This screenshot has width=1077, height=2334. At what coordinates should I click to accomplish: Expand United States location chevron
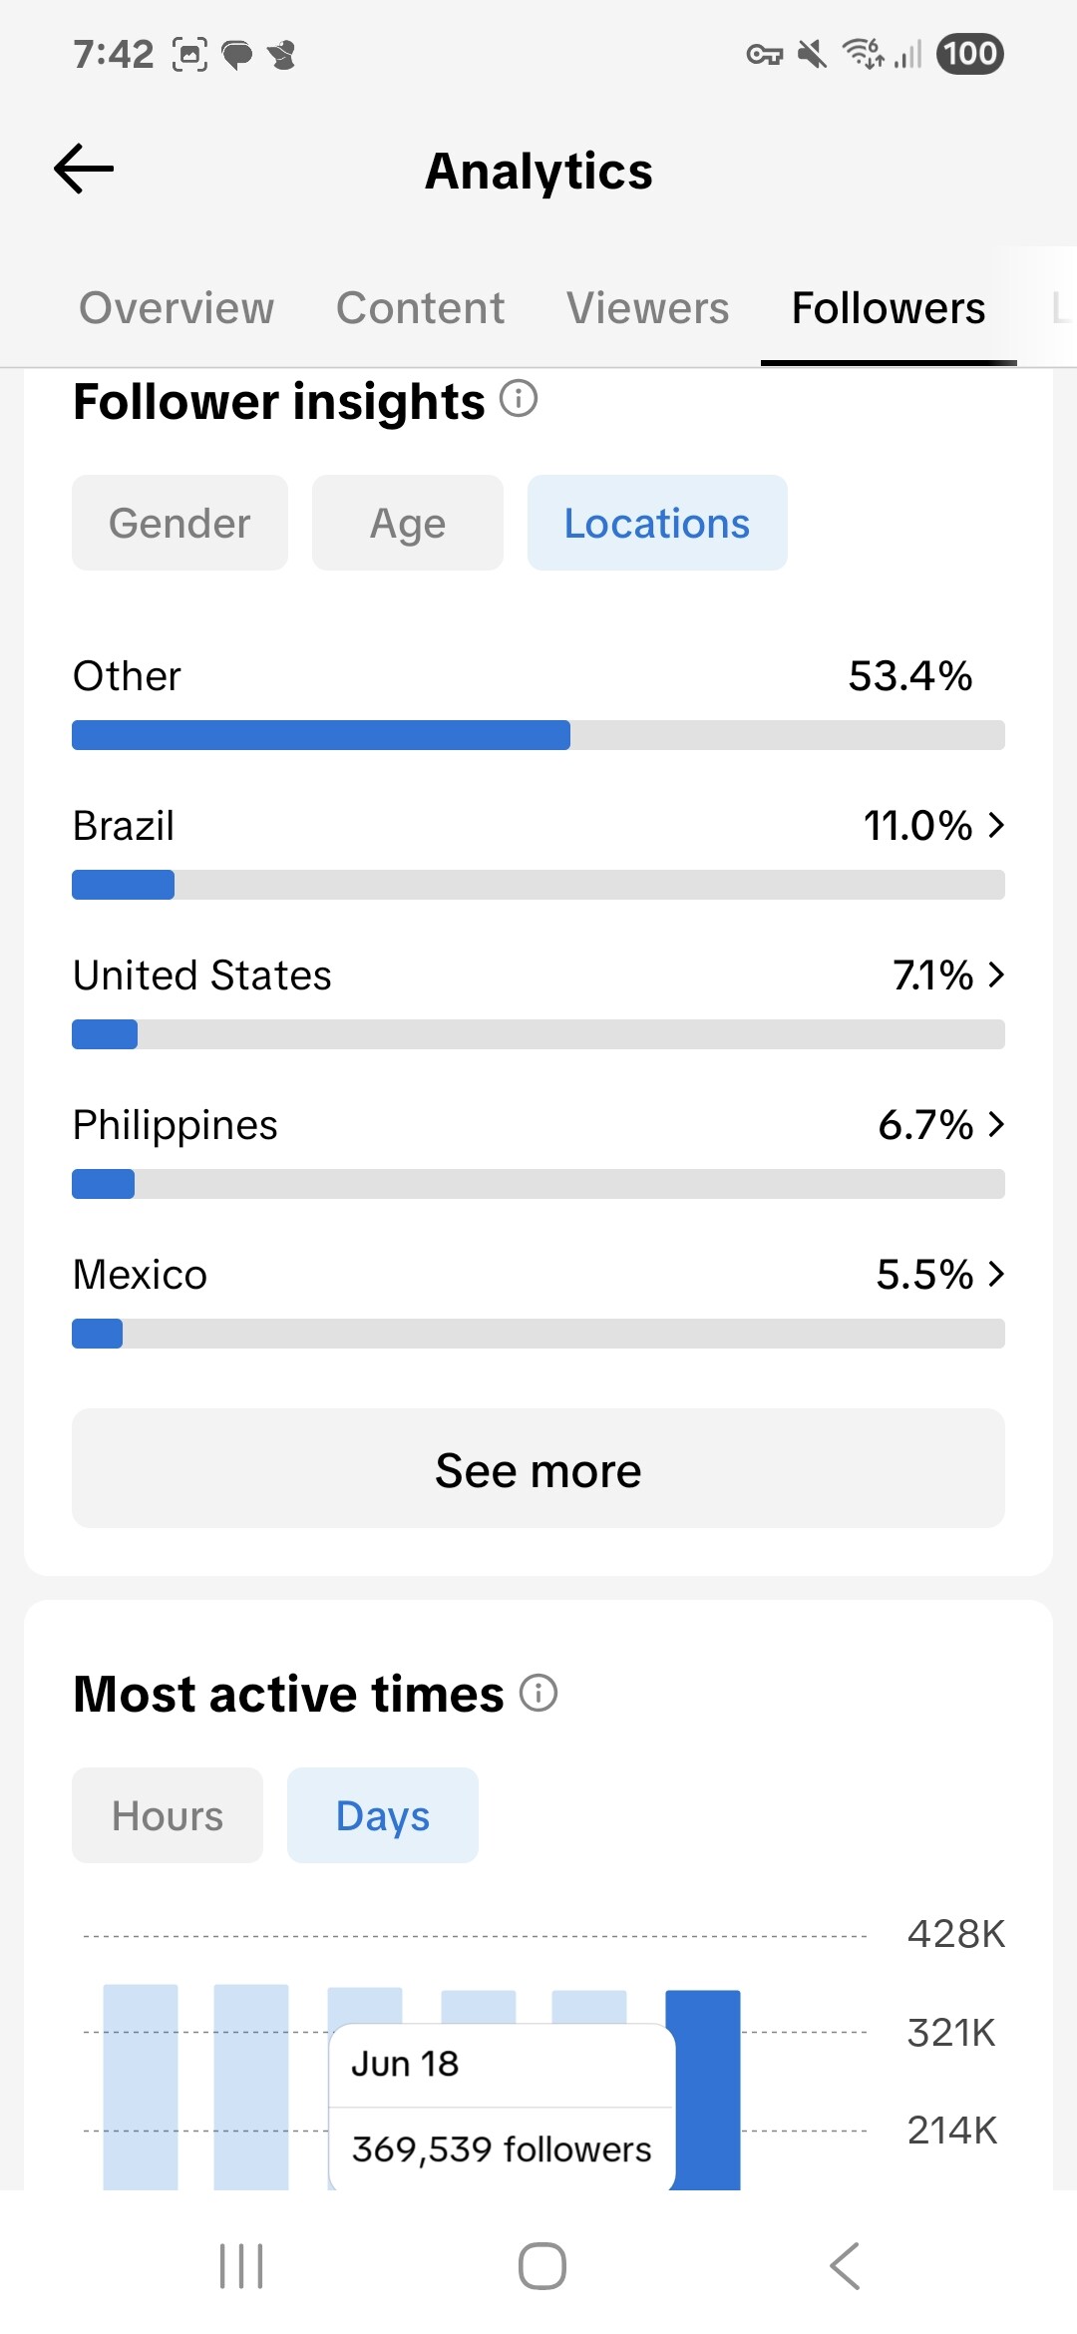pos(995,974)
